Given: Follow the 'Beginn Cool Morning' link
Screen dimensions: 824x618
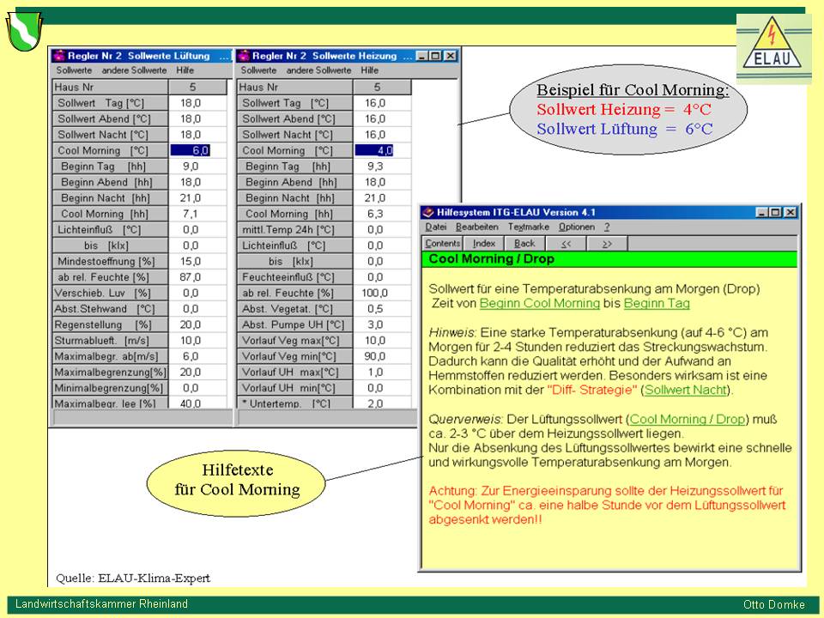Looking at the screenshot, I should pos(539,303).
